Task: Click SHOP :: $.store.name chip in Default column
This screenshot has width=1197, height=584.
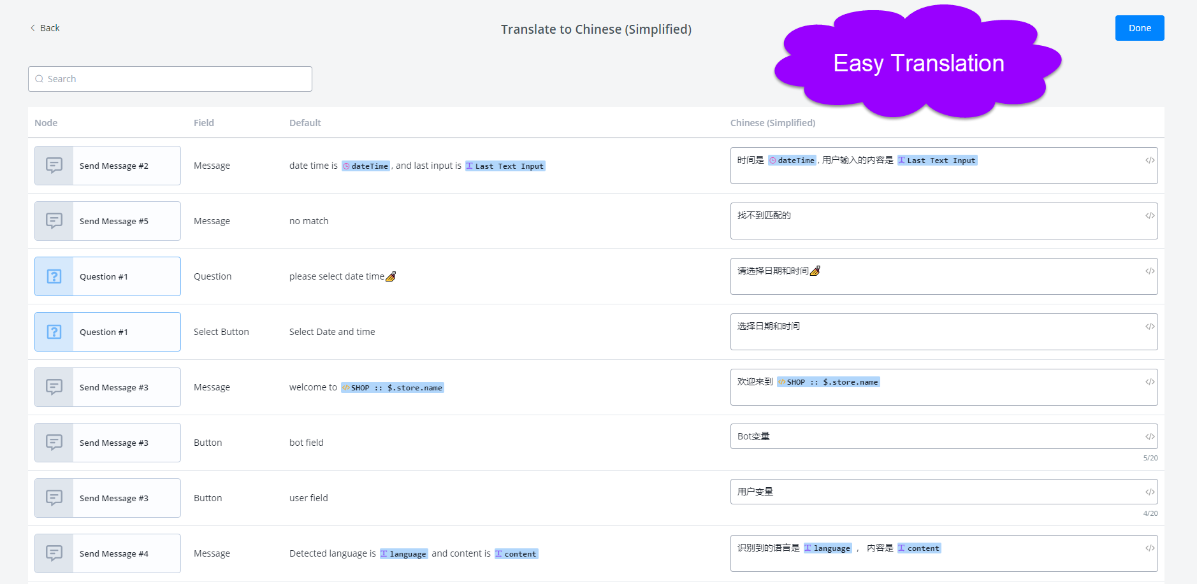Action: 393,388
